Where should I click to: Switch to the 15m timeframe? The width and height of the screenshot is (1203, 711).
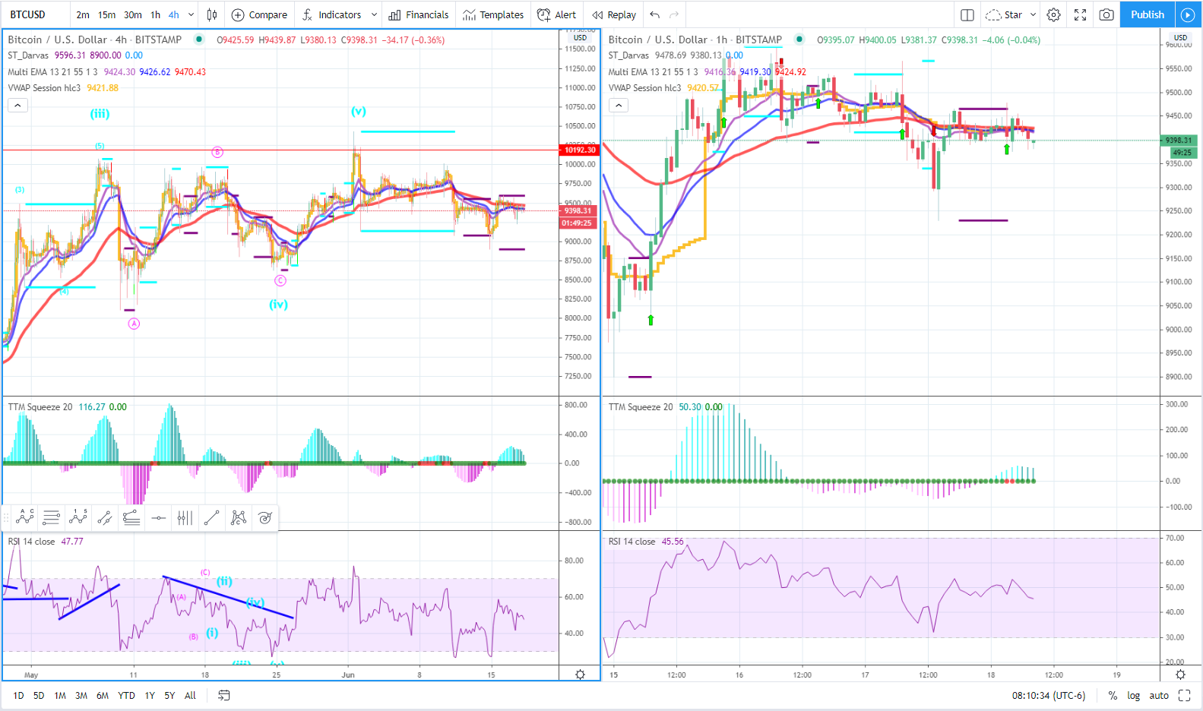(x=107, y=14)
